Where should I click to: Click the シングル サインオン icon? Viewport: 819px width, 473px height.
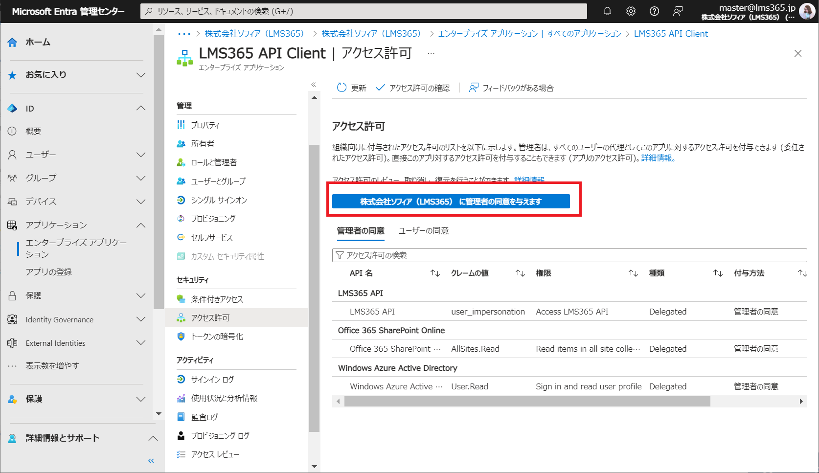coord(181,200)
